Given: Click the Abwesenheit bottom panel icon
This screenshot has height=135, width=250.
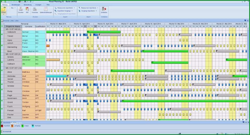Looking at the screenshot, I should 2,132.
